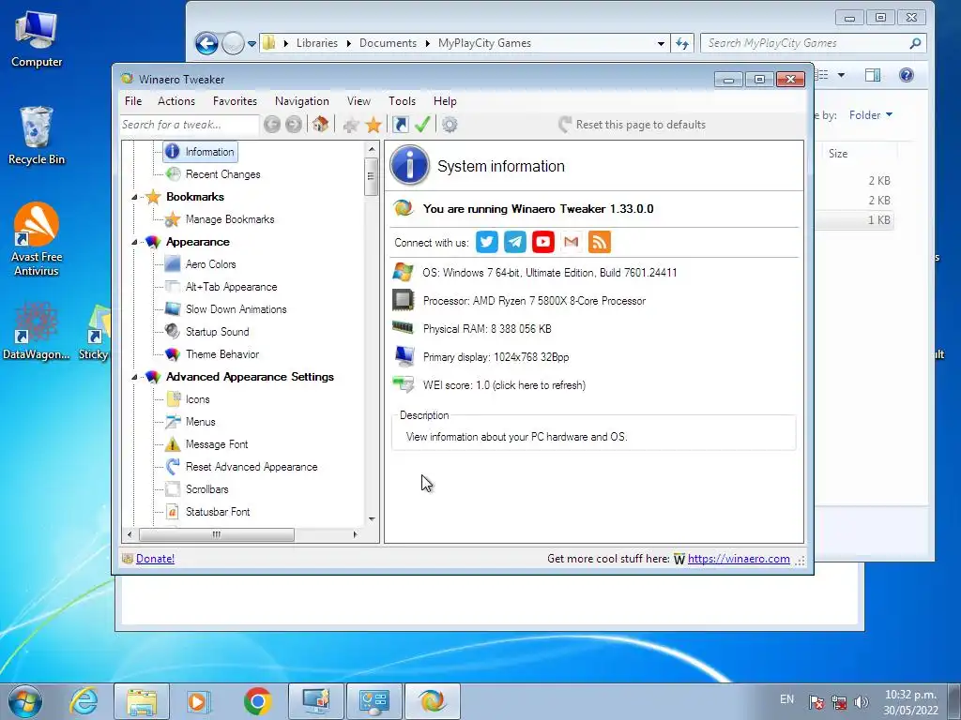This screenshot has width=961, height=720.
Task: Open the Actions menu
Action: [x=175, y=101]
